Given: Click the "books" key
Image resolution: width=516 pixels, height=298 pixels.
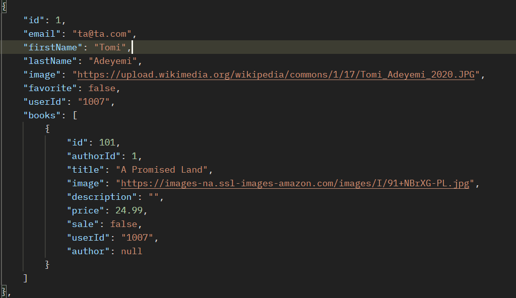Looking at the screenshot, I should [x=42, y=115].
